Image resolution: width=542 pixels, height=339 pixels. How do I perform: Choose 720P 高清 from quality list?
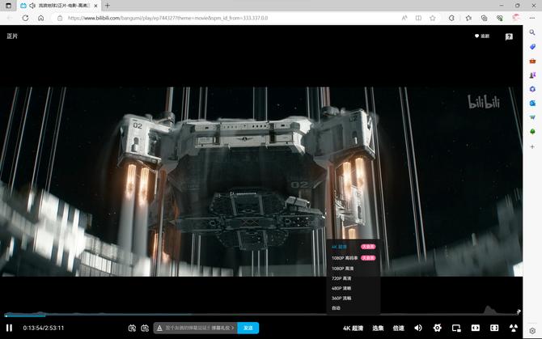coord(342,278)
